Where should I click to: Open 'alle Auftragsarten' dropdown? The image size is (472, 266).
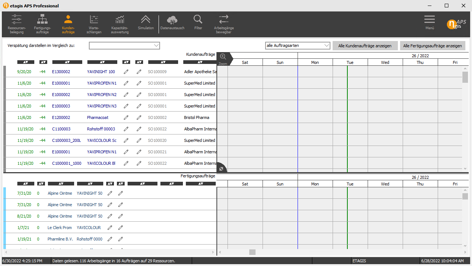pos(298,45)
